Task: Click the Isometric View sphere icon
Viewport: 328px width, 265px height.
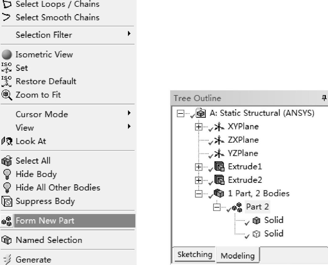Action: click(6, 55)
